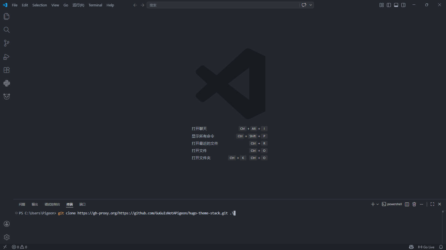Go back with the left arrow

click(135, 5)
